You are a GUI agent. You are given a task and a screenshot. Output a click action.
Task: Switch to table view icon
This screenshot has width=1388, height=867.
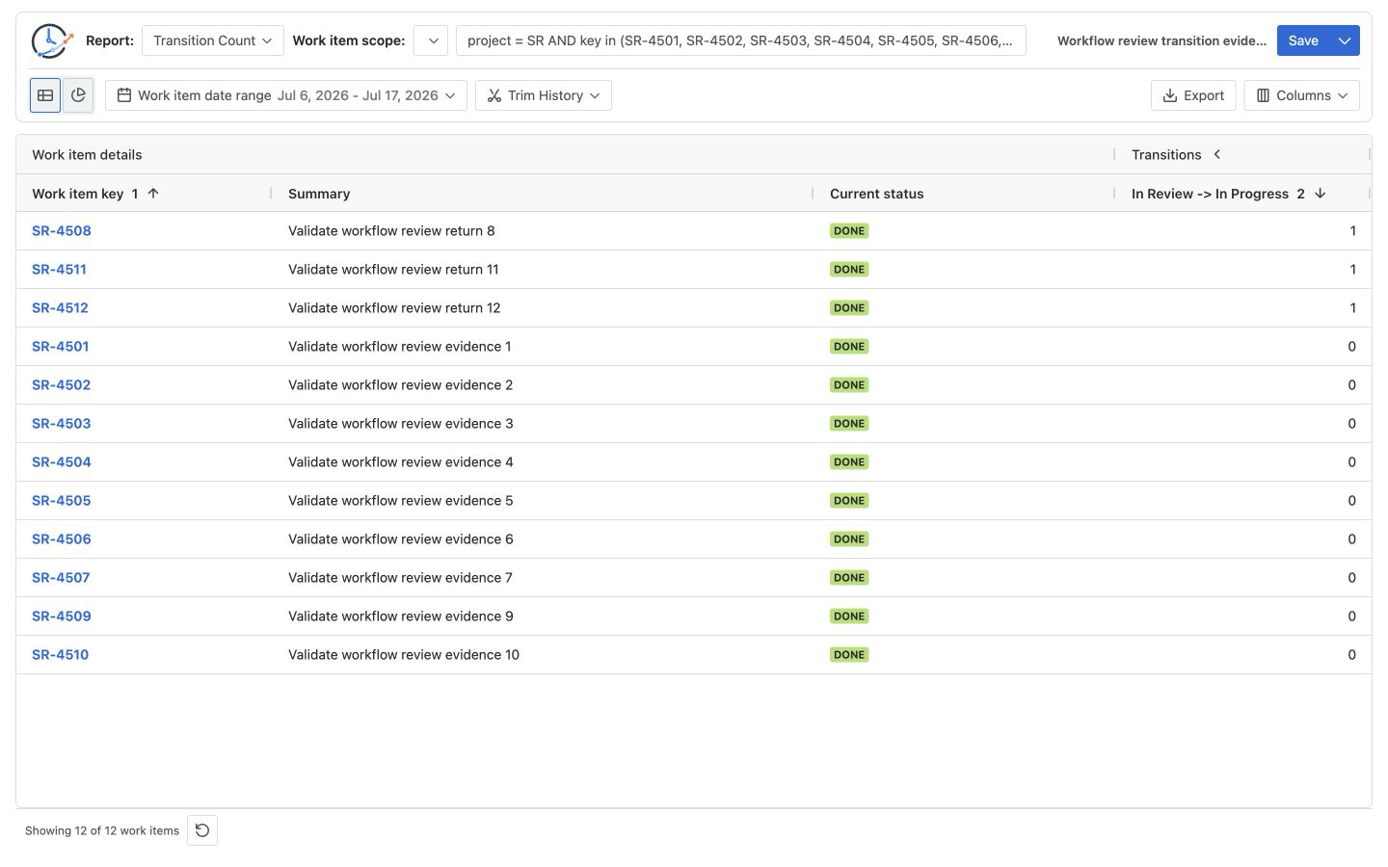pos(45,95)
